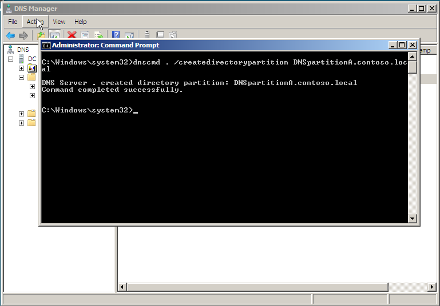
Task: Expand the Global Logs node under DC
Action: pyautogui.click(x=21, y=69)
